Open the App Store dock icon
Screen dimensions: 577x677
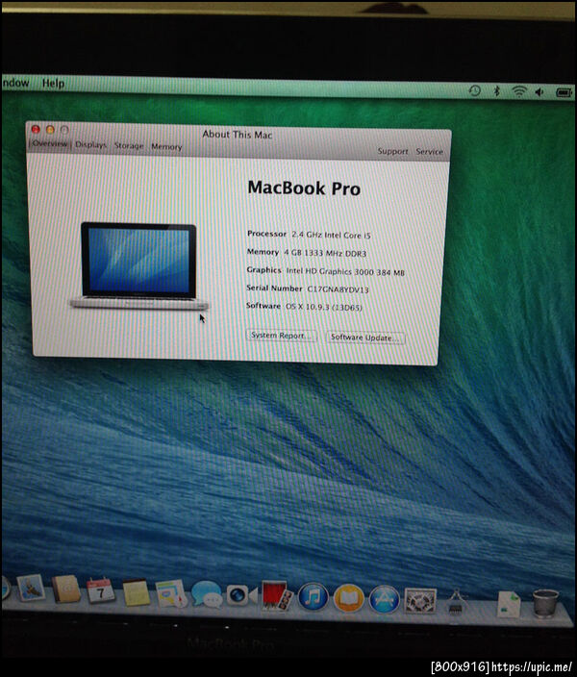[x=384, y=599]
